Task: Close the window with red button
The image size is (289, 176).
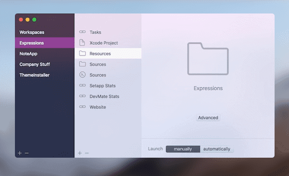Action: (21, 20)
